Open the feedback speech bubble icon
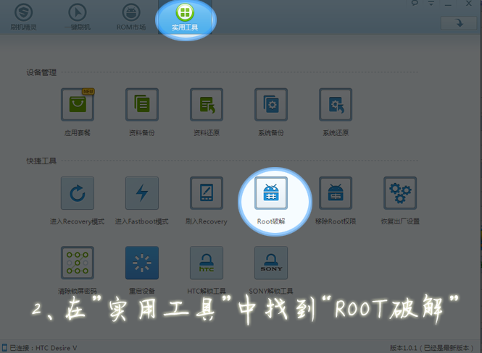Screen dimensions: 482x353 pyautogui.click(x=415, y=3)
